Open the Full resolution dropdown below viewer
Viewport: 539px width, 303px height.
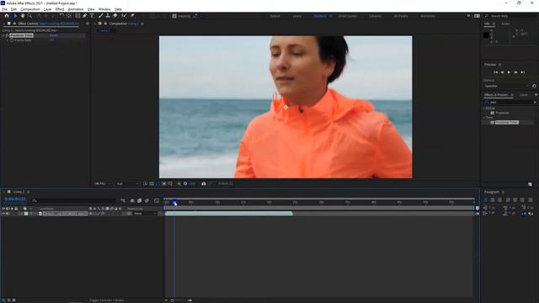127,183
